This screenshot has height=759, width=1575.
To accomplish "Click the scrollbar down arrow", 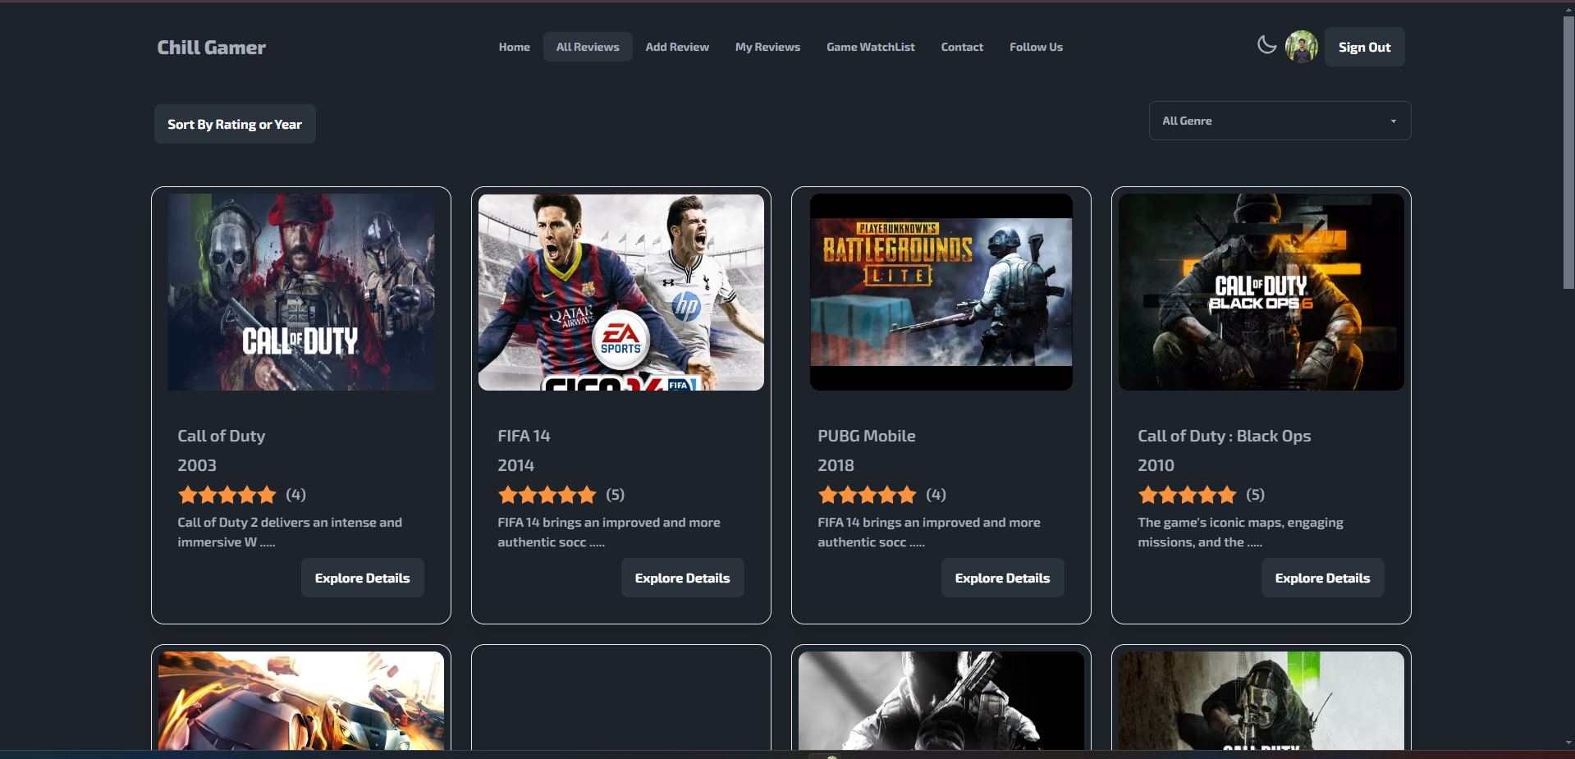I will click(x=1568, y=743).
